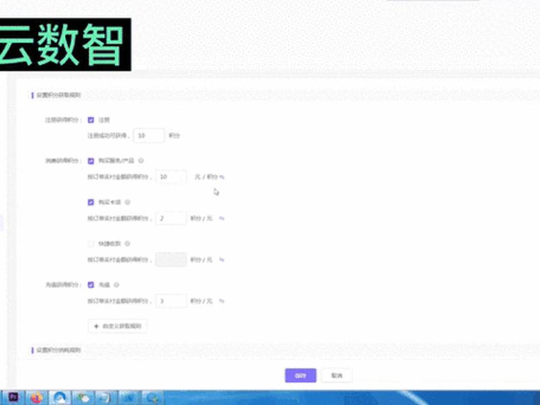Open Adobe Premiere from the taskbar

[x=13, y=398]
